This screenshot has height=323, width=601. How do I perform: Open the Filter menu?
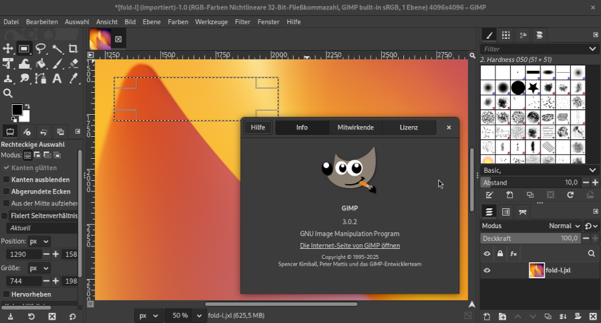pos(242,22)
